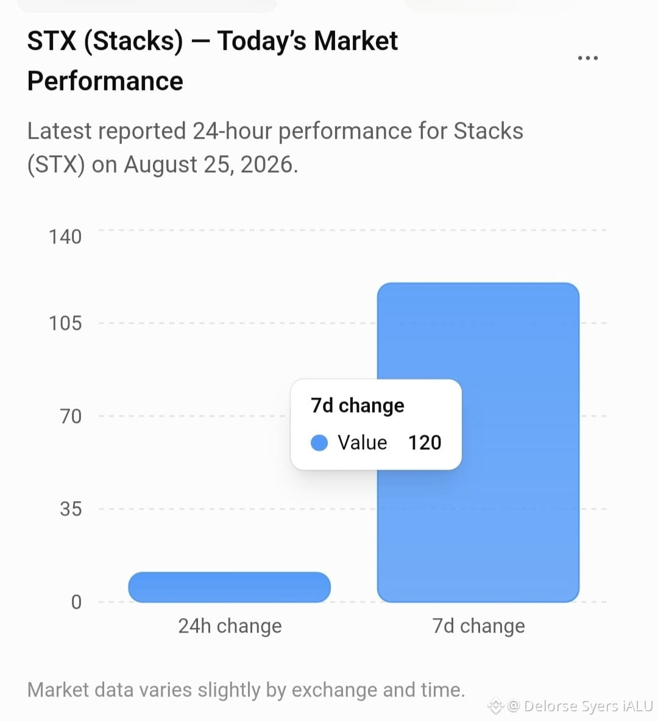This screenshot has width=658, height=721.
Task: Click the market data disclaimer text
Action: [x=246, y=690]
